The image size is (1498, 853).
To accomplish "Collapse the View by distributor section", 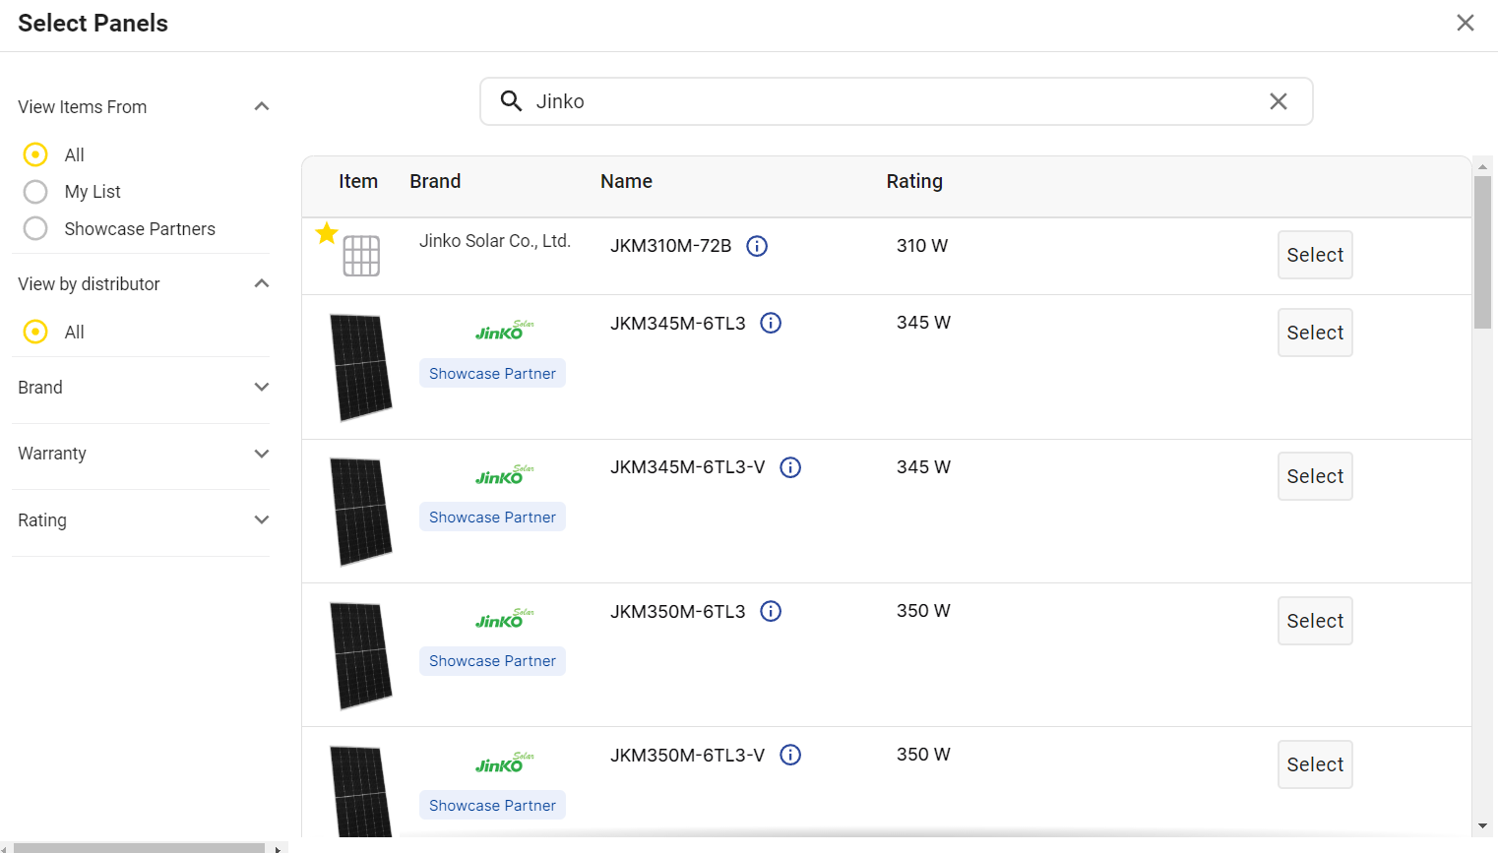I will (262, 283).
